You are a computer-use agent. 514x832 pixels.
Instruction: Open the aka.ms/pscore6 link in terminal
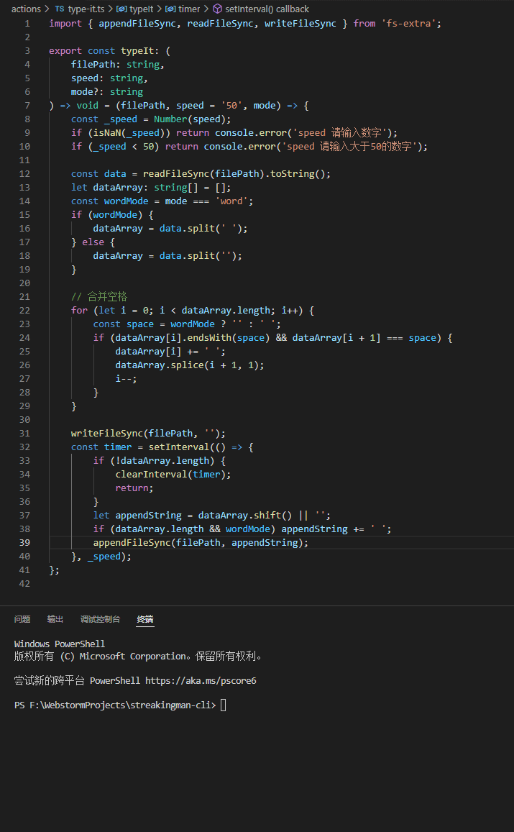(x=201, y=680)
